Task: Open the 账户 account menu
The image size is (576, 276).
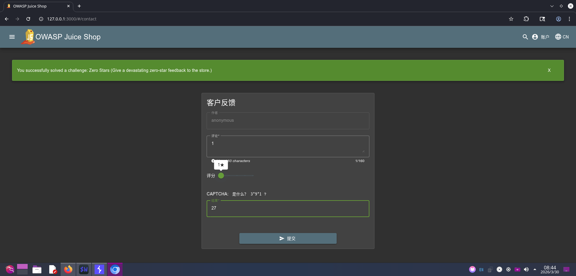Action: tap(541, 37)
